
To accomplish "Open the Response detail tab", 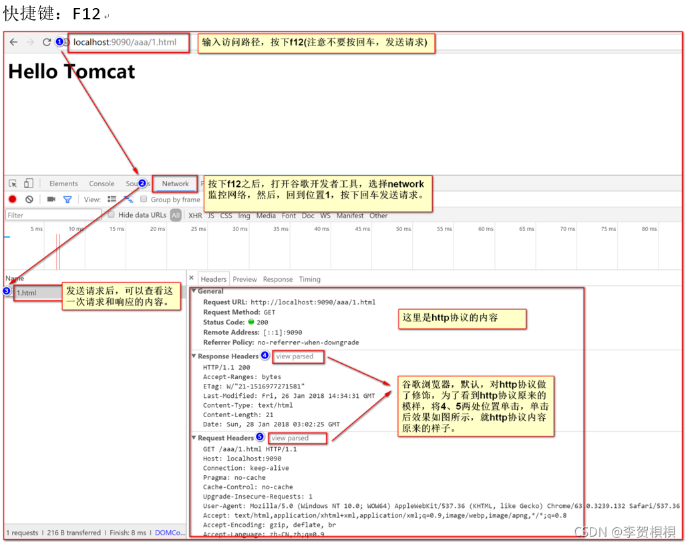I will pos(278,279).
